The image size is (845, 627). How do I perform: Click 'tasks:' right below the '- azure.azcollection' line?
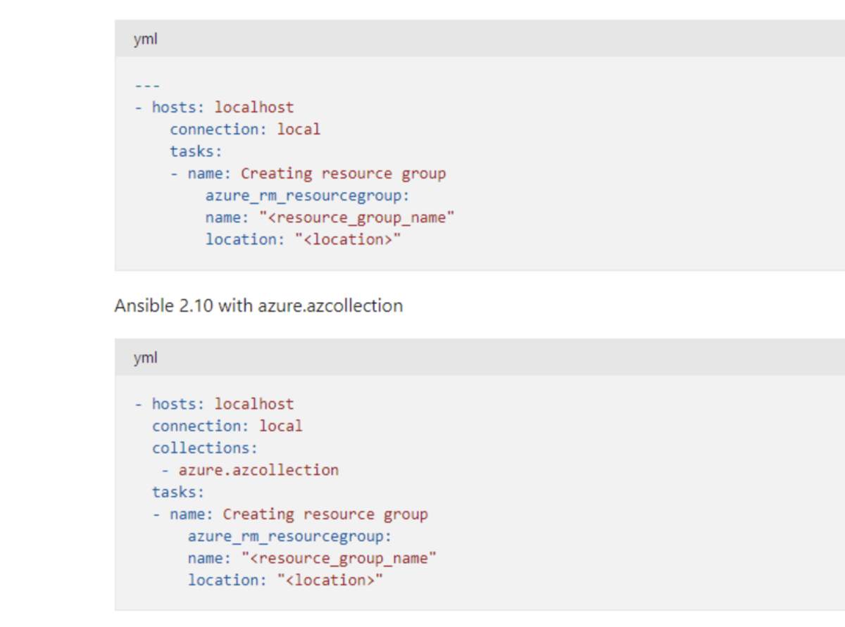pyautogui.click(x=178, y=492)
